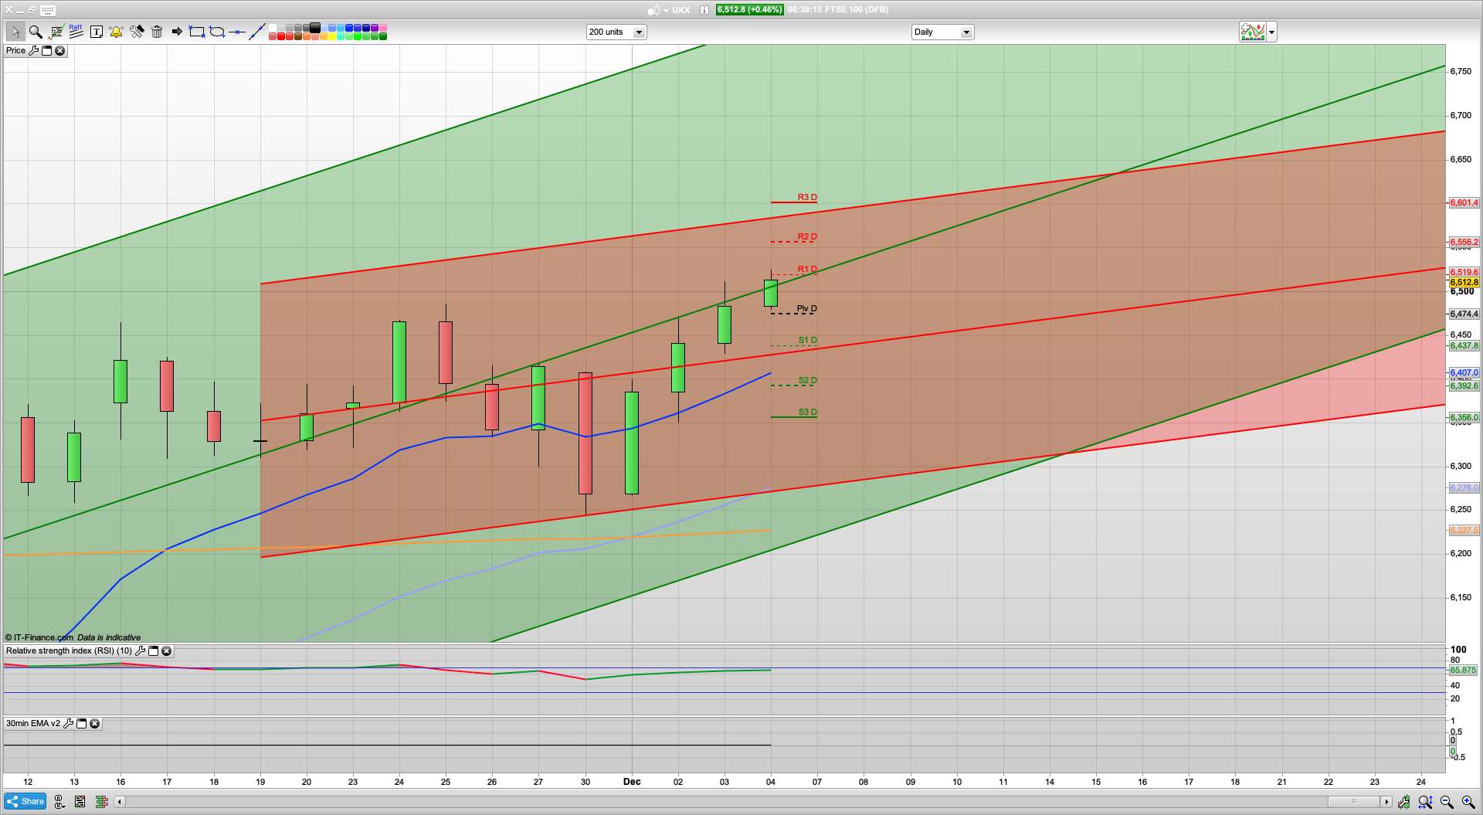Close the 30min EMA v2 panel

click(94, 723)
